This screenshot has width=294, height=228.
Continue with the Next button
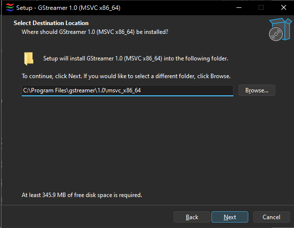(230, 217)
